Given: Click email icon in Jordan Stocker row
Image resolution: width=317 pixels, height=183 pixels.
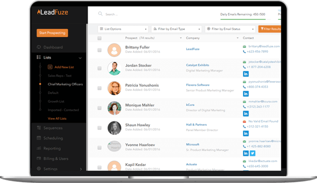Looking at the screenshot, I should [244, 62].
